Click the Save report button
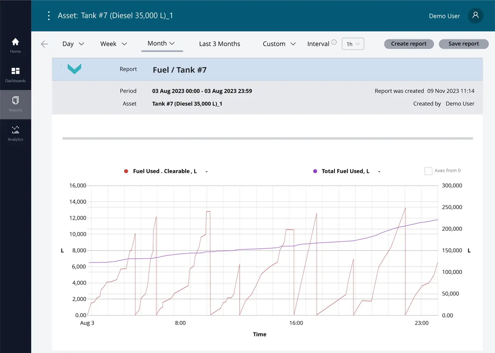 [463, 44]
